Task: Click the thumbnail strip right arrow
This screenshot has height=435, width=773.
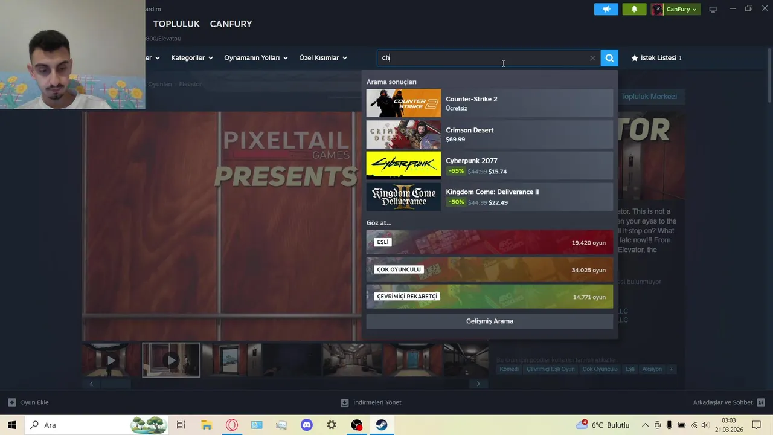Action: coord(478,384)
